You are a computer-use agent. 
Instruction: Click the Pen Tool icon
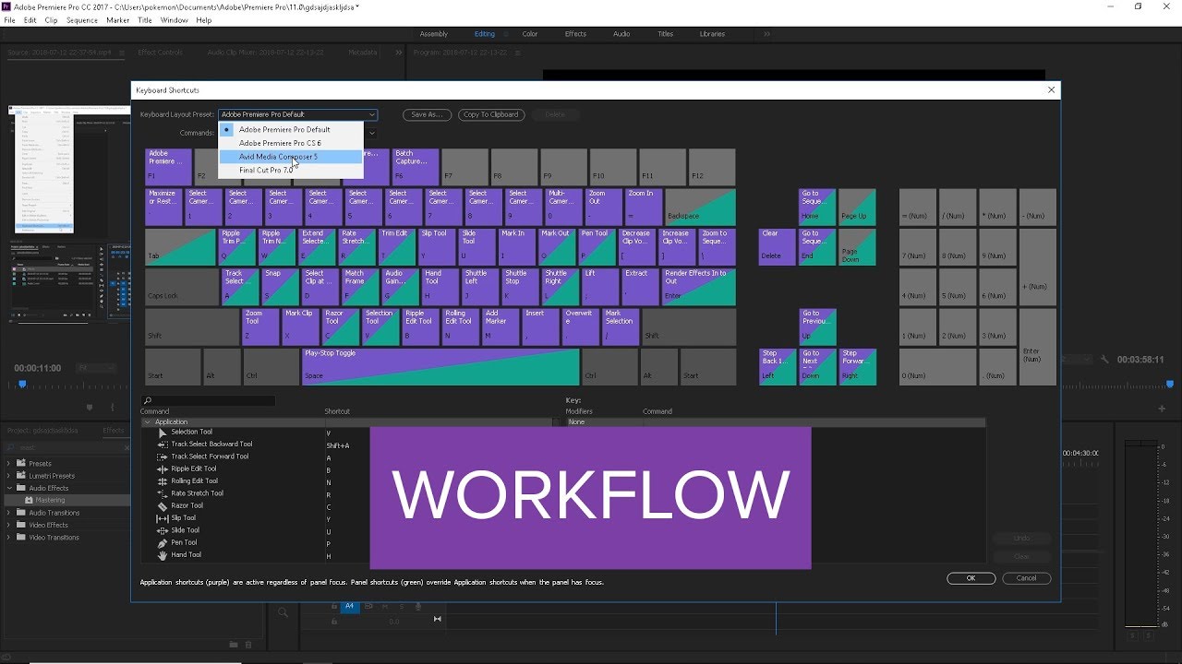(163, 542)
